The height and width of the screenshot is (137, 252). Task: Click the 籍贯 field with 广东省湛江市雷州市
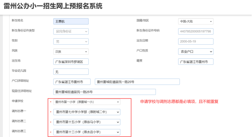point(196,62)
